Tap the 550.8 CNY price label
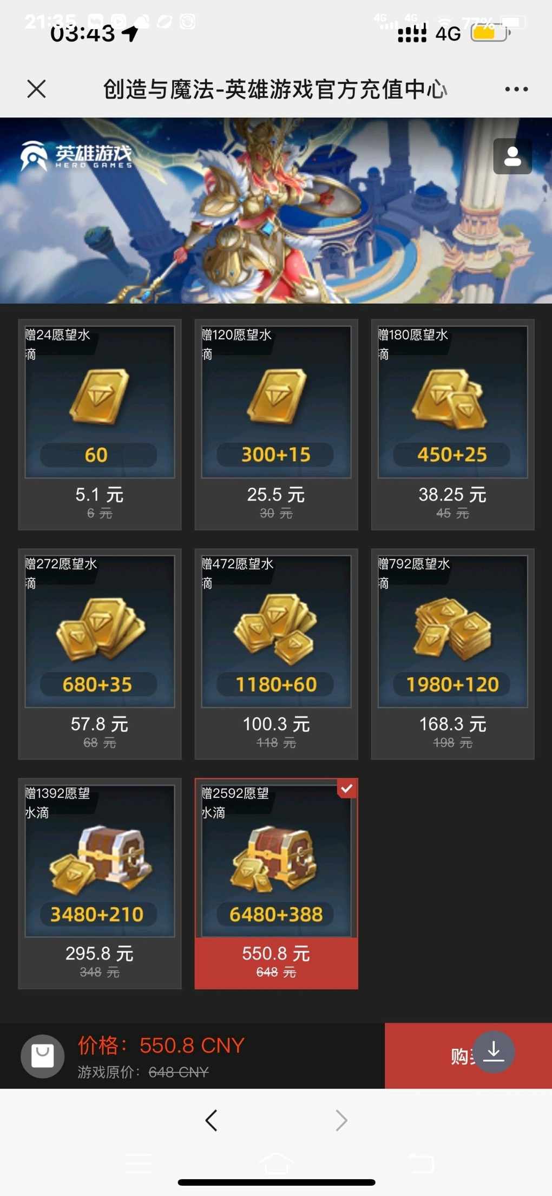 click(161, 1046)
